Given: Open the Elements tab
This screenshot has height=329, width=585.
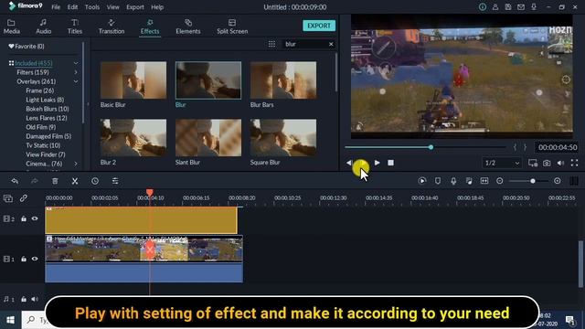Looking at the screenshot, I should (187, 27).
